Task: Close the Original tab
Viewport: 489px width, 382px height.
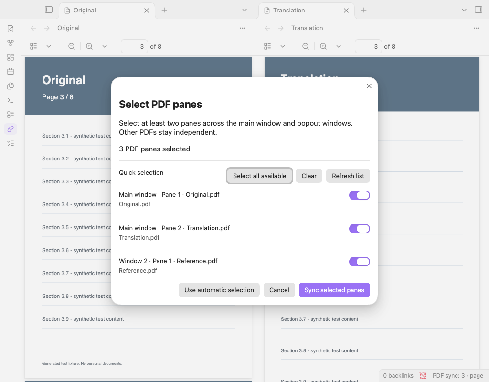Action: [x=147, y=11]
